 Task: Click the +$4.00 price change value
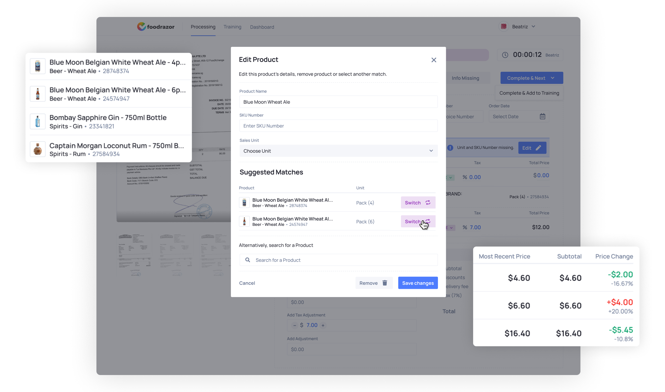coord(619,302)
